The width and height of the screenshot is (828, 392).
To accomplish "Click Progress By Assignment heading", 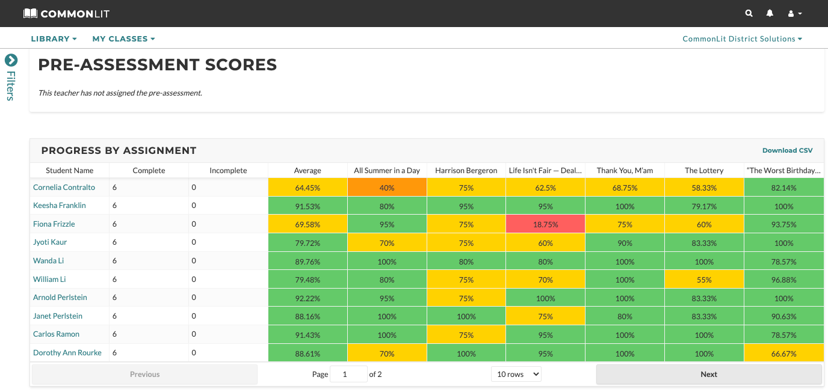I will click(x=119, y=150).
